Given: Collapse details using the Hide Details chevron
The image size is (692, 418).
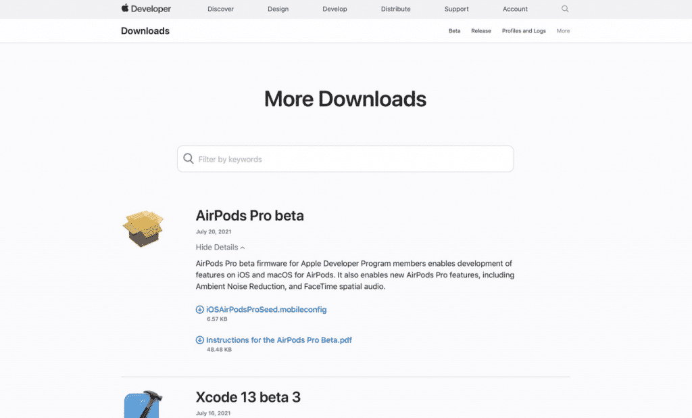Looking at the screenshot, I should (220, 247).
